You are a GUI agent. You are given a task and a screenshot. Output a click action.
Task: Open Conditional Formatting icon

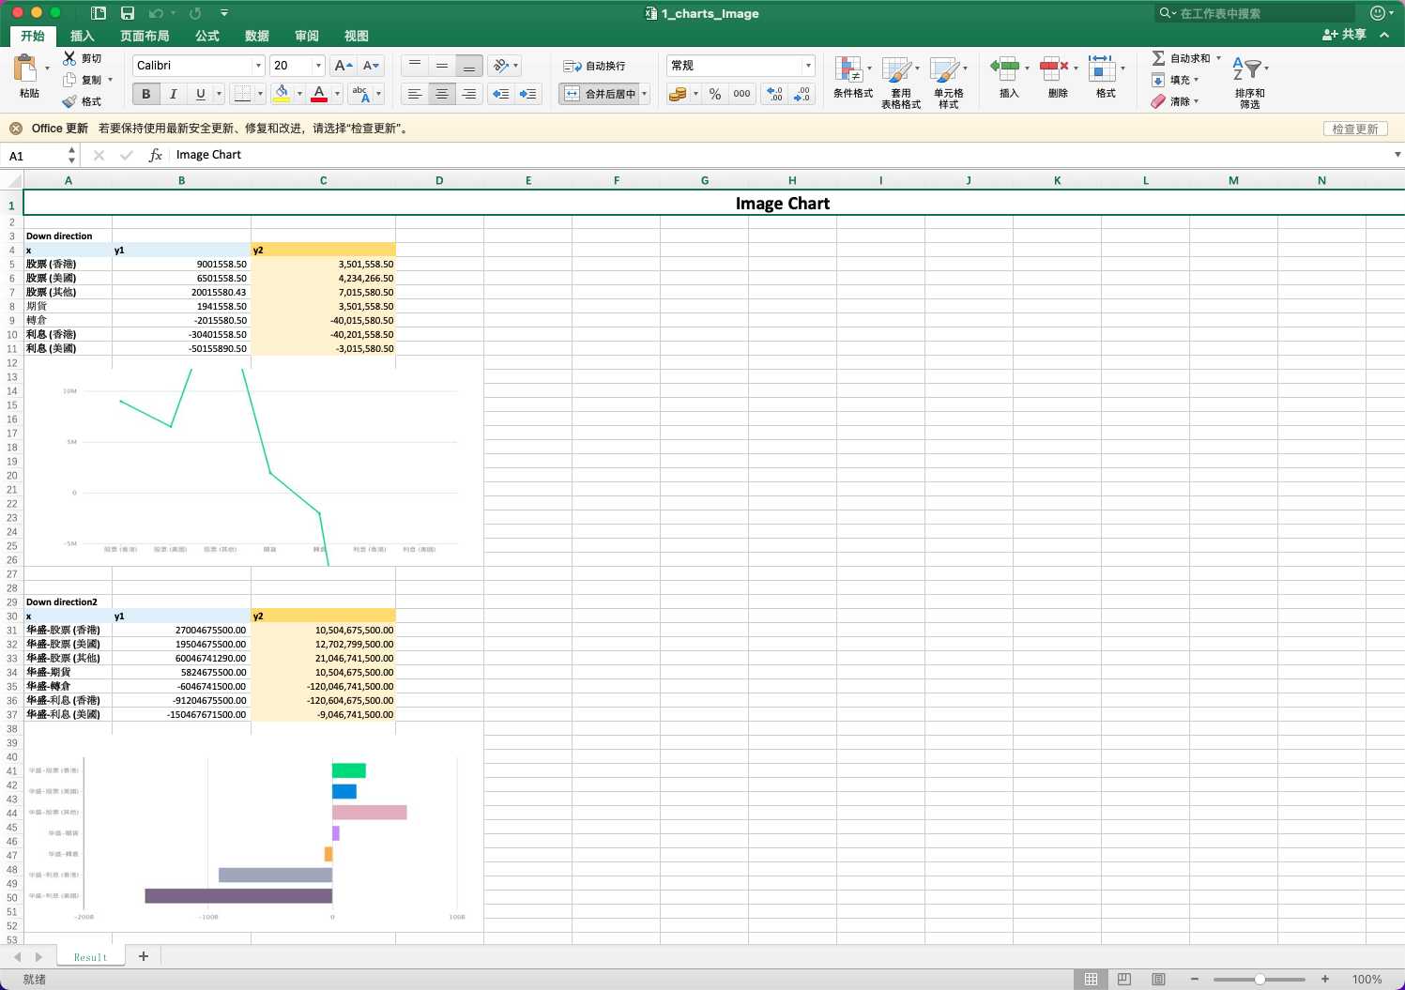(849, 69)
